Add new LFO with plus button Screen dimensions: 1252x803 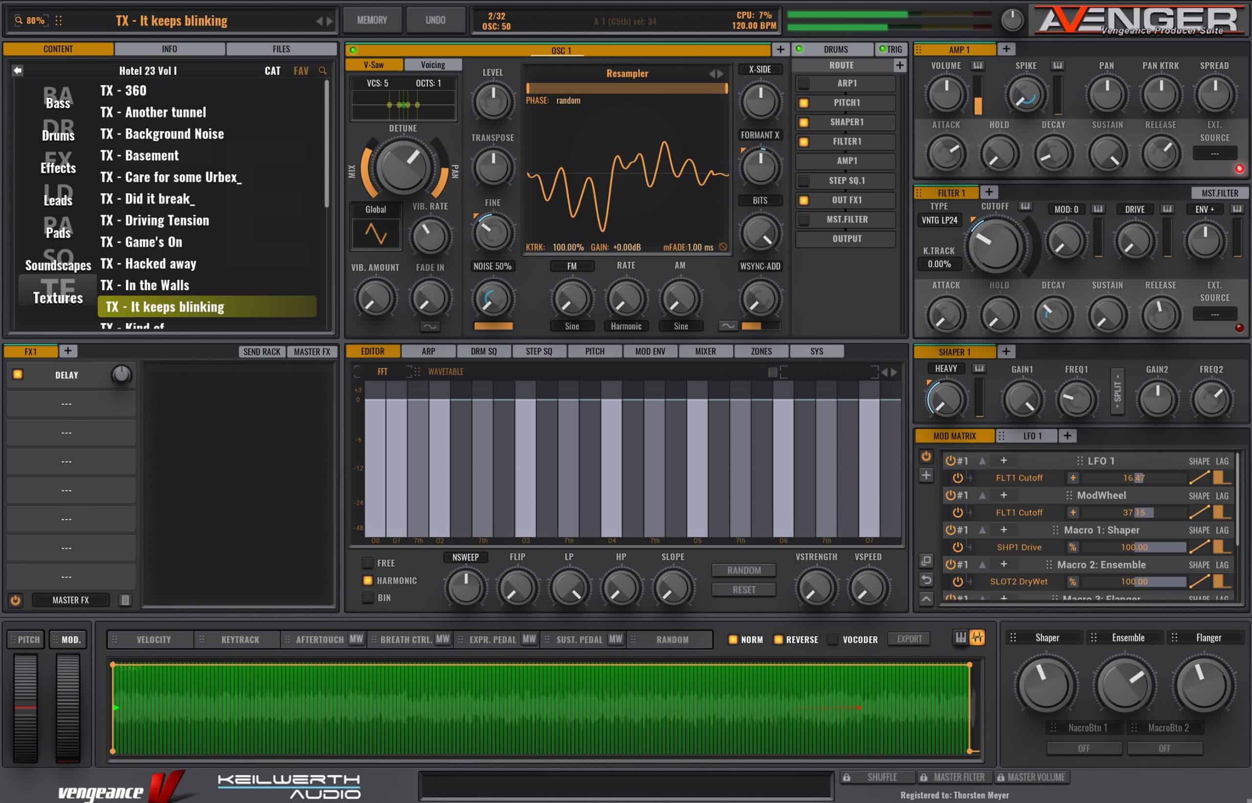pyautogui.click(x=1067, y=436)
